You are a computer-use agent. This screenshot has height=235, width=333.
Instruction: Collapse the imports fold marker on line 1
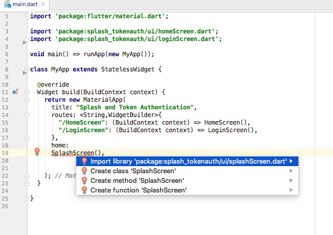tap(27, 16)
